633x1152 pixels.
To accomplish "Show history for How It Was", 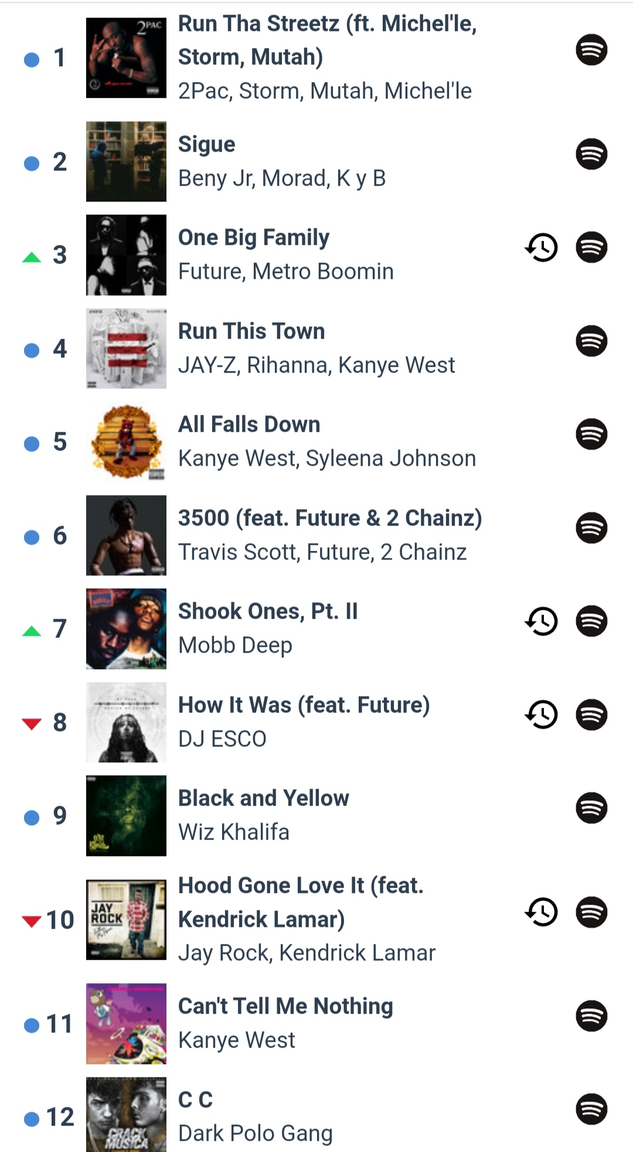I will pos(541,715).
